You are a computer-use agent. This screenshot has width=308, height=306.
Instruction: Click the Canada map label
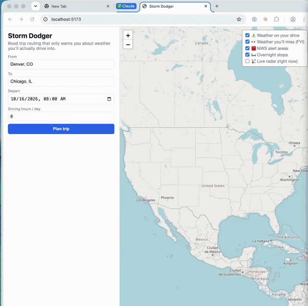[201, 43]
